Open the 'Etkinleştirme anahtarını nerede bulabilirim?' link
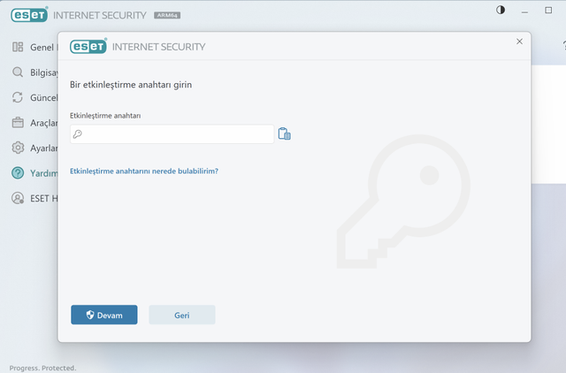This screenshot has height=373, width=566. pyautogui.click(x=144, y=171)
